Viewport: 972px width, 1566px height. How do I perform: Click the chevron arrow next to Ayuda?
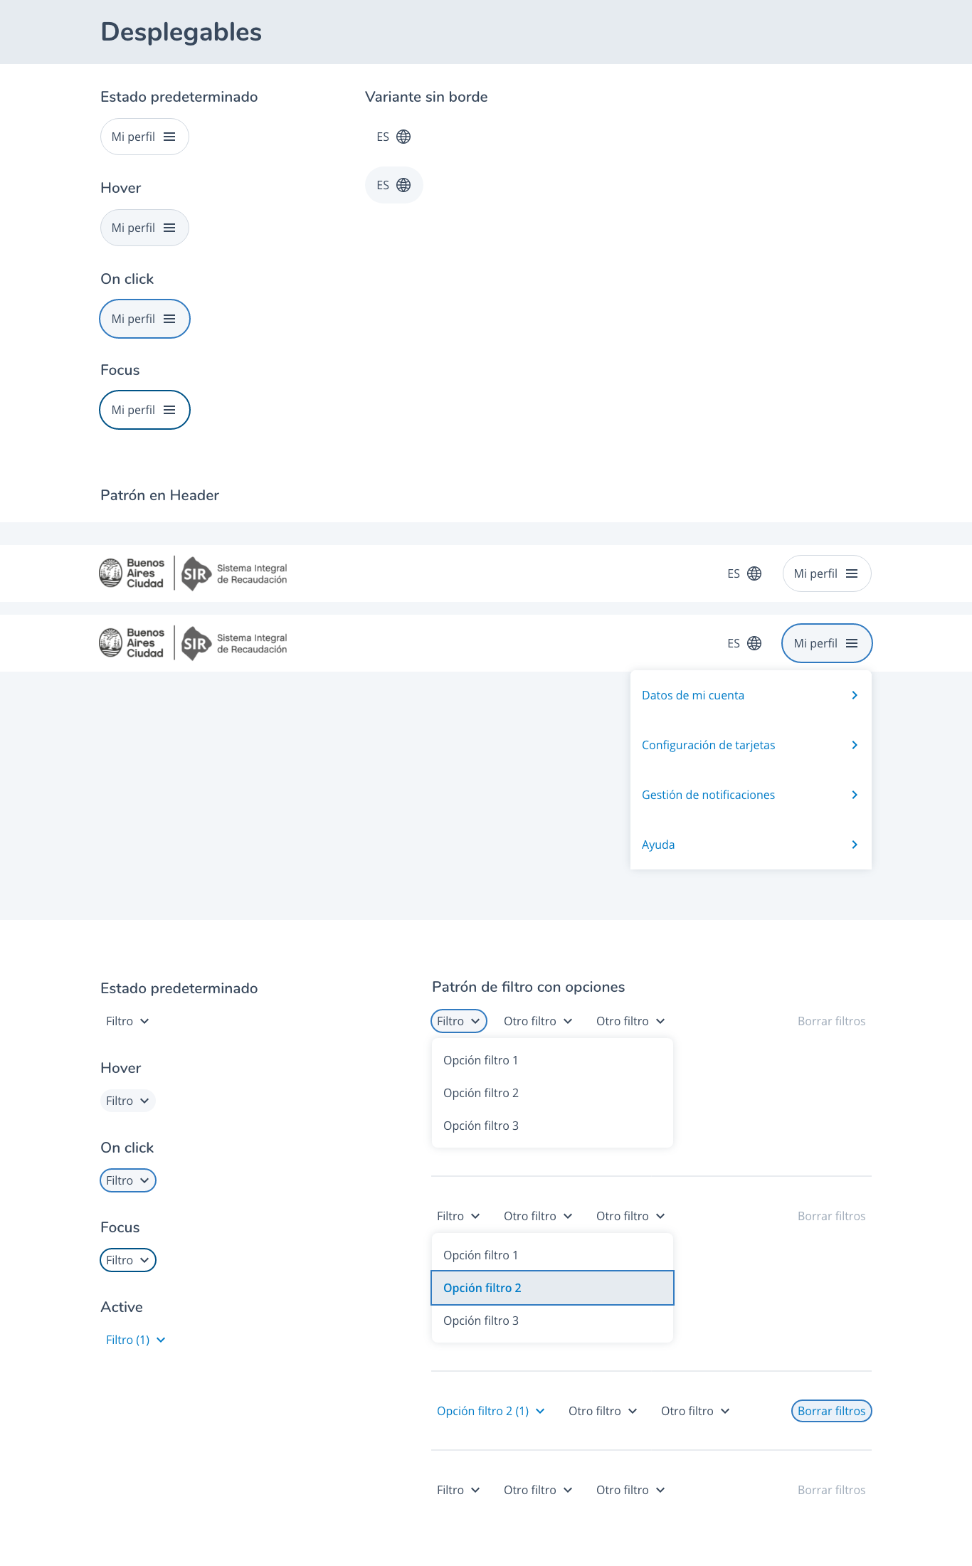(x=855, y=845)
